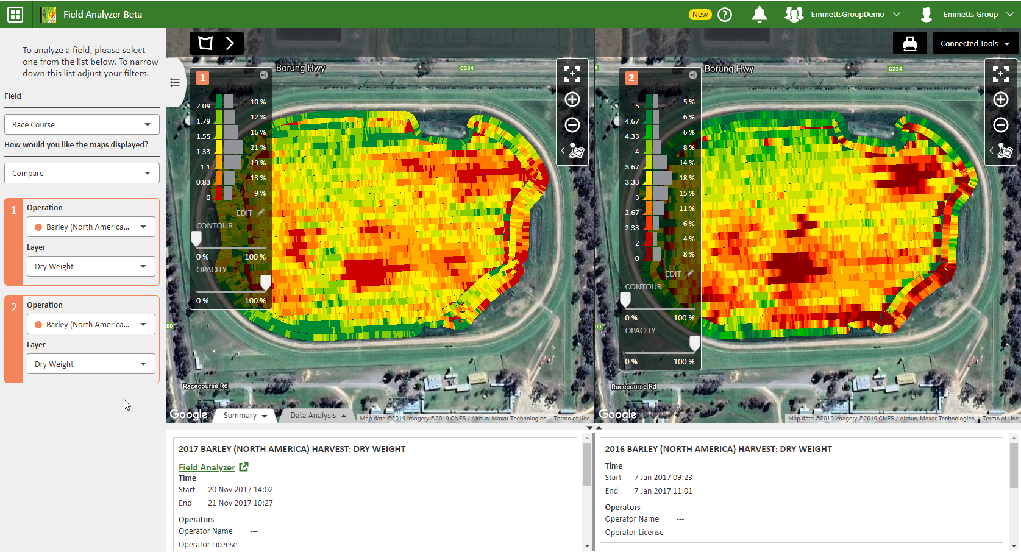
Task: Click the Contour slider handle in legend 2
Action: (x=625, y=299)
